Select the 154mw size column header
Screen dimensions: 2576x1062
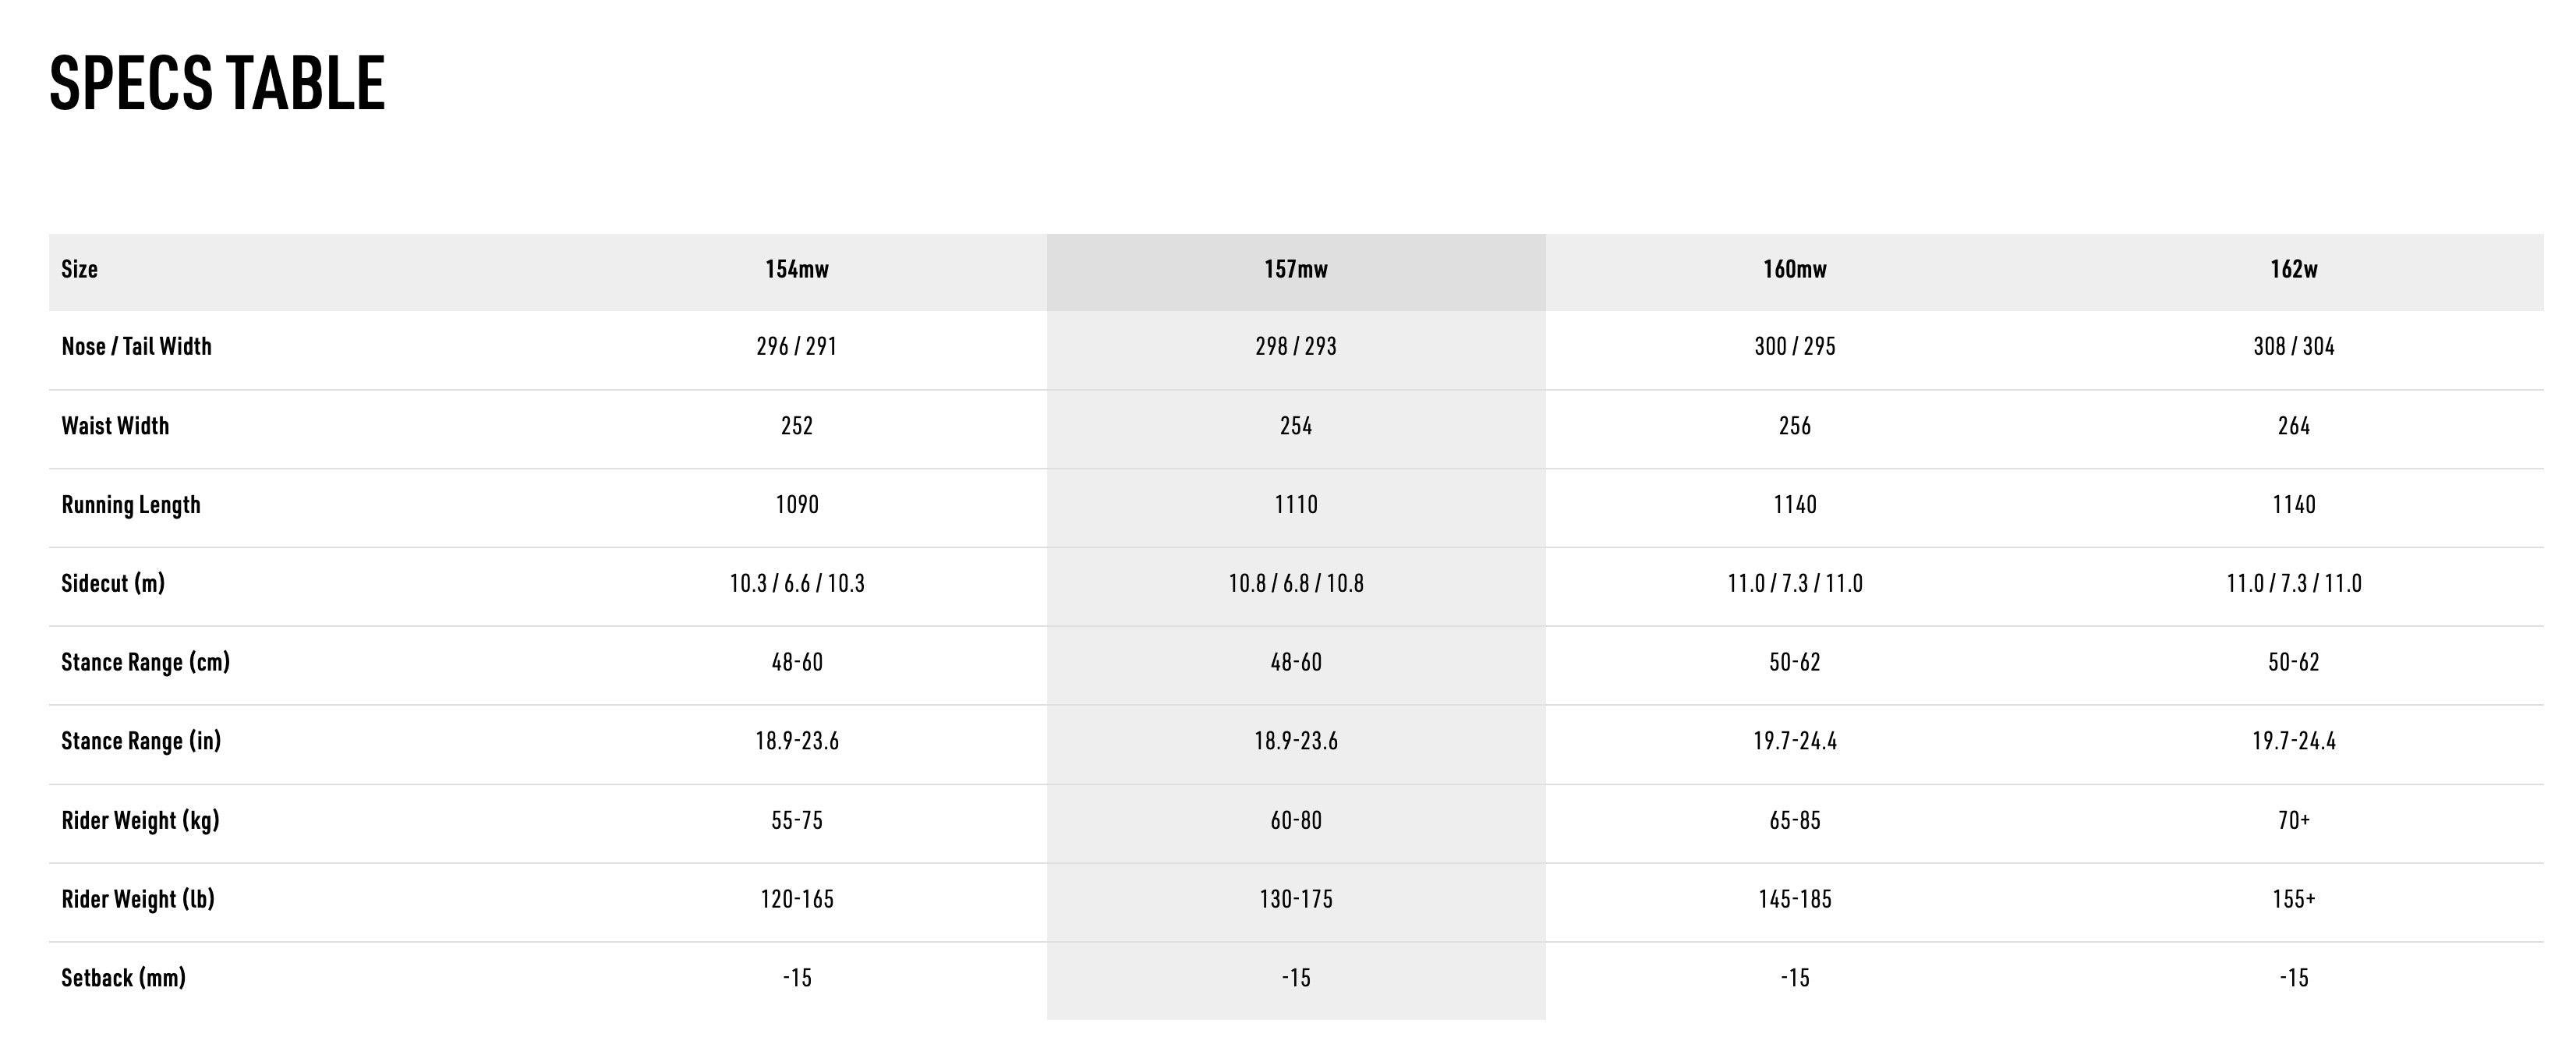point(797,269)
